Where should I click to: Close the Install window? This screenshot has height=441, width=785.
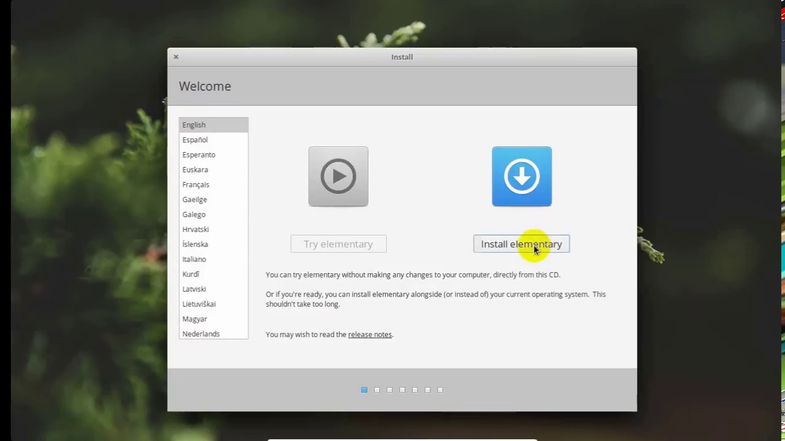pos(176,56)
